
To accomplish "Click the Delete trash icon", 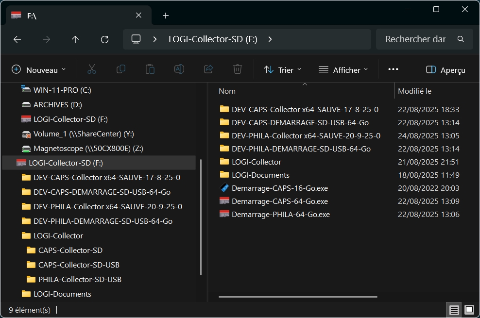I will 238,69.
